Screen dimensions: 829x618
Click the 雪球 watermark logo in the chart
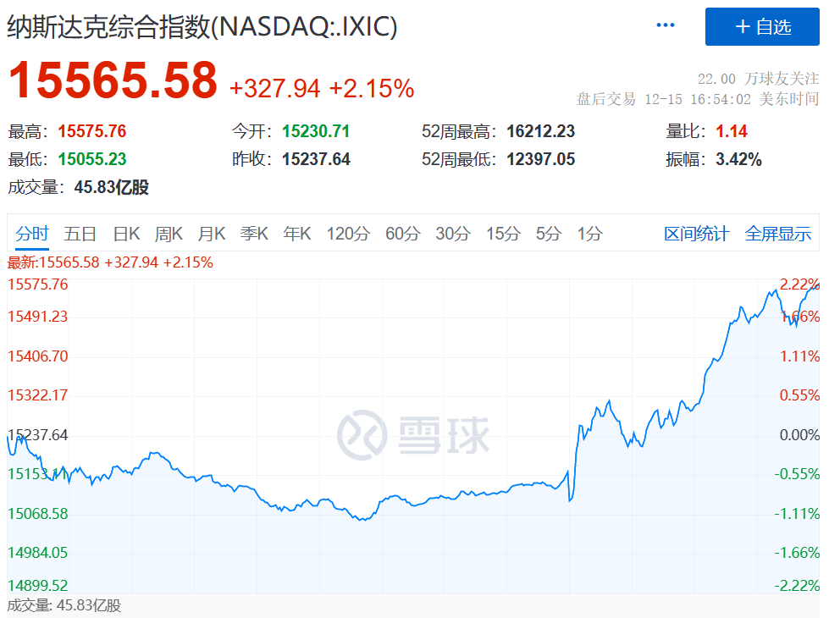[x=413, y=433]
